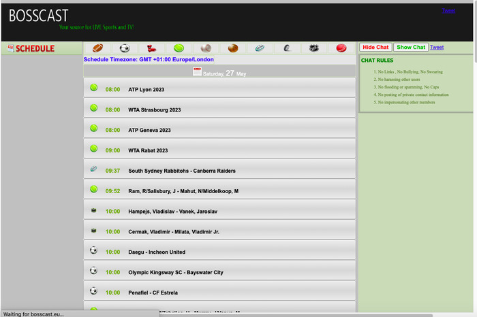Click rule 'No Links, No Bullying, No Swearing'
The height and width of the screenshot is (317, 477).
(410, 72)
